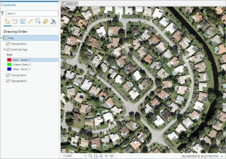Open the coordinate display dropdown arrow
Screen dimensions: 226x159
pyautogui.click(x=222, y=156)
